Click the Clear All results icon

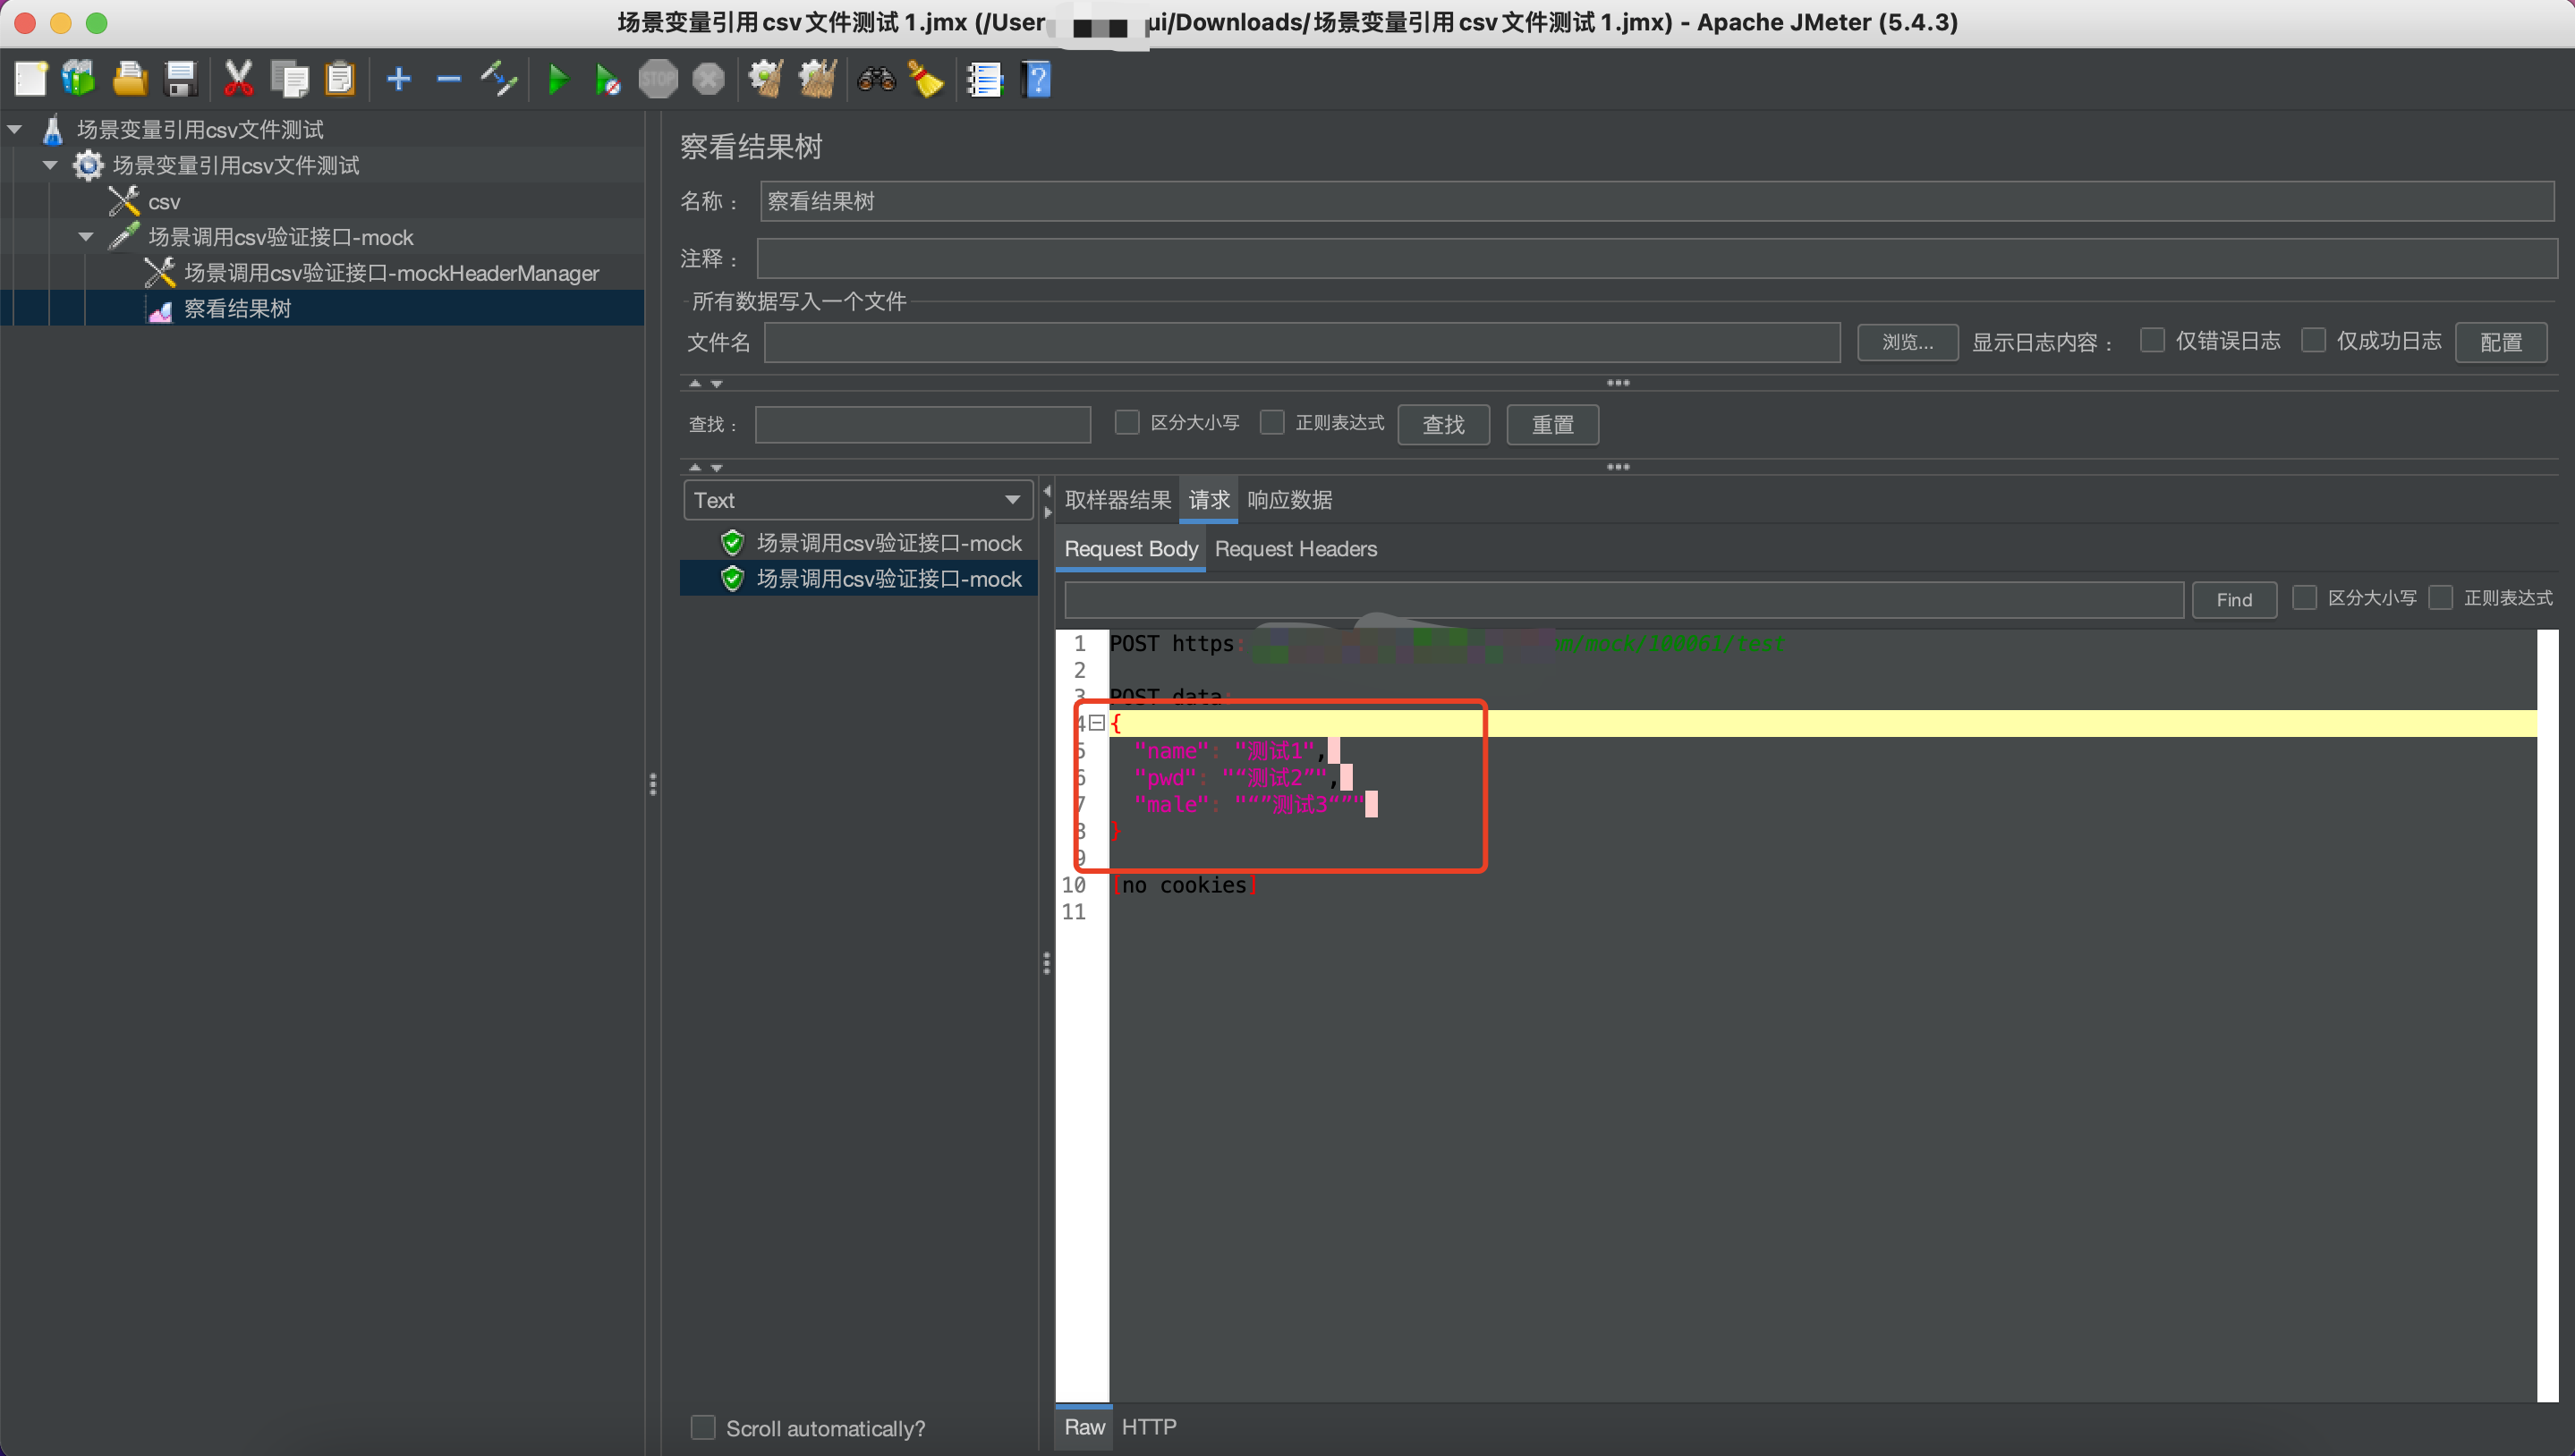(x=817, y=79)
